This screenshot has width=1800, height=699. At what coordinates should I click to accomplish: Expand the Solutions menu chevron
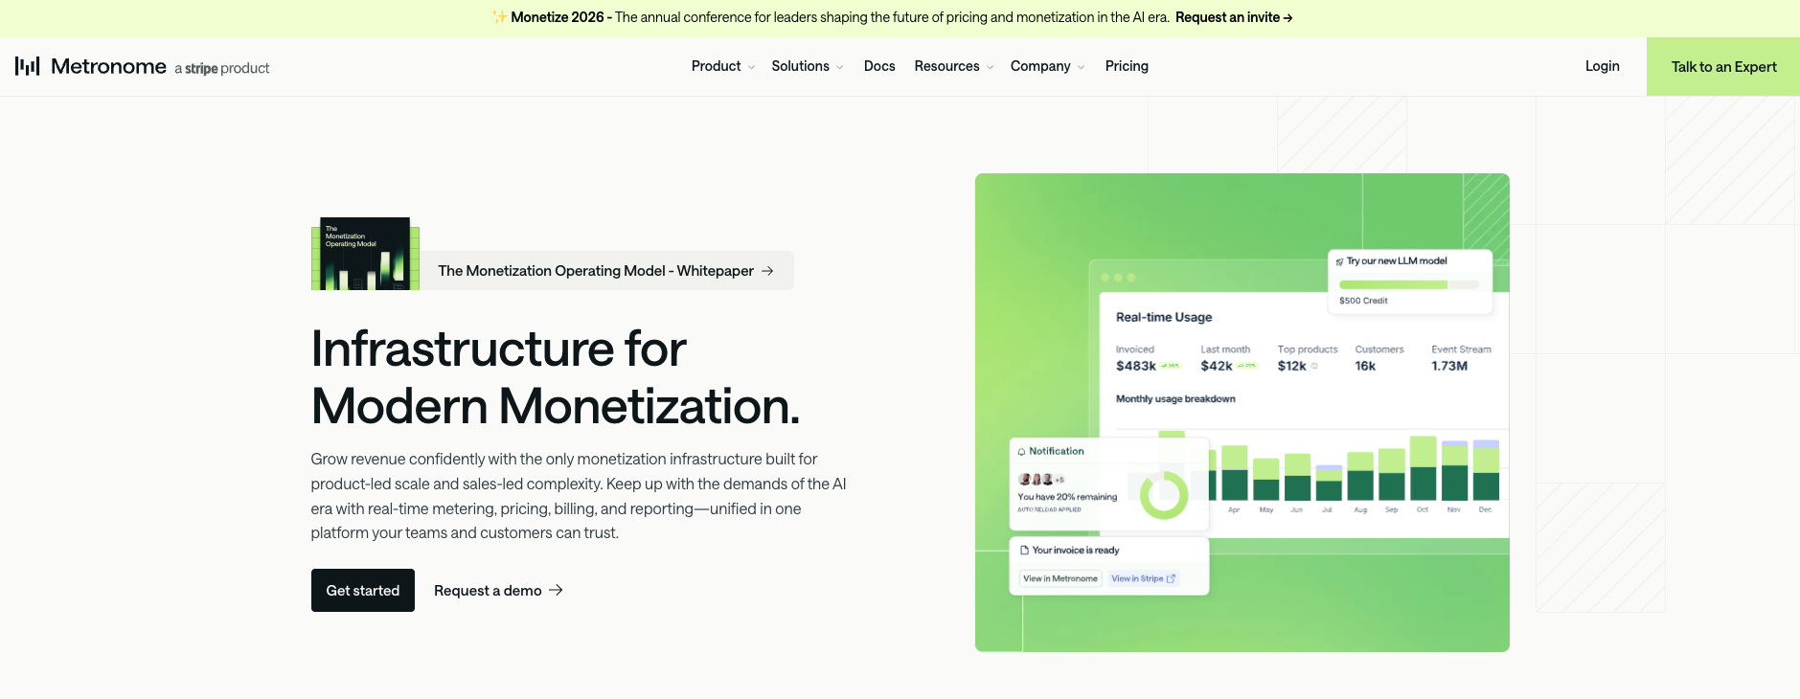[839, 67]
